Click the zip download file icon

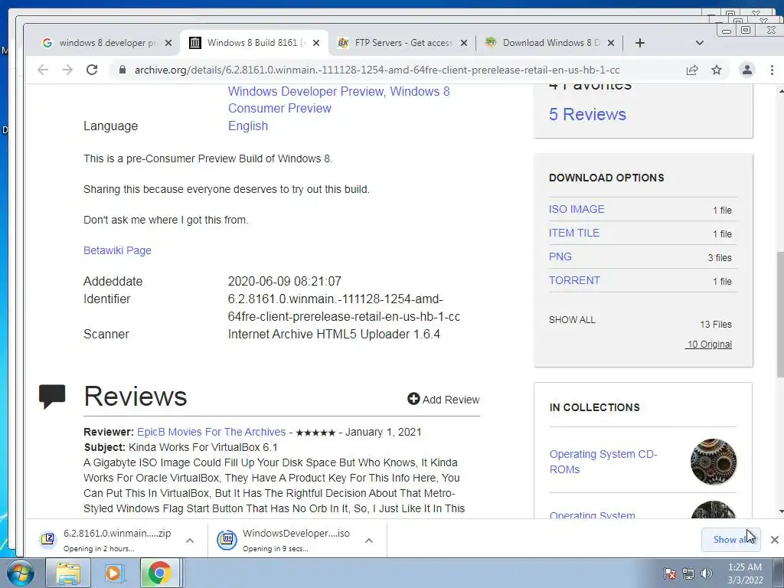tap(48, 540)
